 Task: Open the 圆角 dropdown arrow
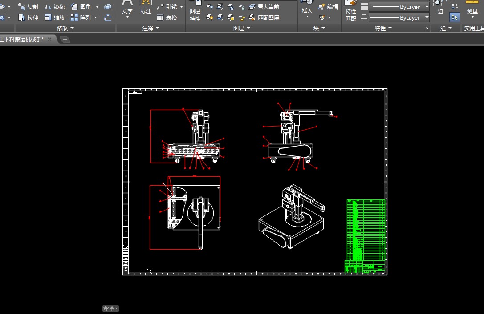pyautogui.click(x=97, y=7)
